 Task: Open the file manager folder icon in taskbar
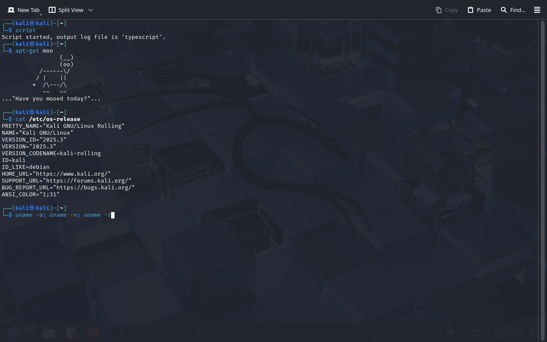49,333
